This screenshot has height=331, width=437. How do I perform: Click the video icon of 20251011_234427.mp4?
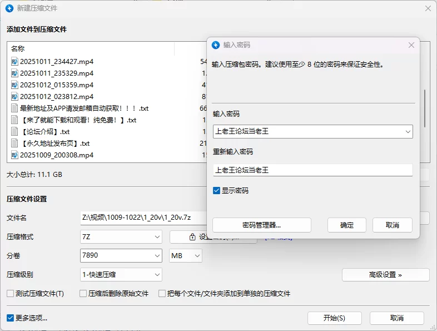pyautogui.click(x=14, y=62)
